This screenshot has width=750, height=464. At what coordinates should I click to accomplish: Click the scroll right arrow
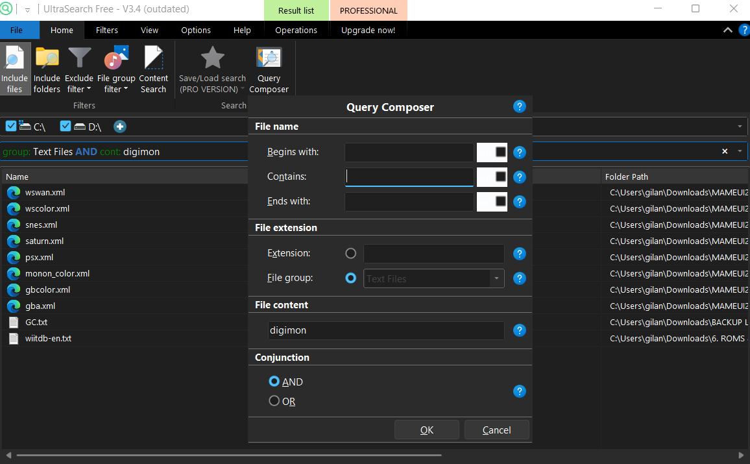point(742,455)
